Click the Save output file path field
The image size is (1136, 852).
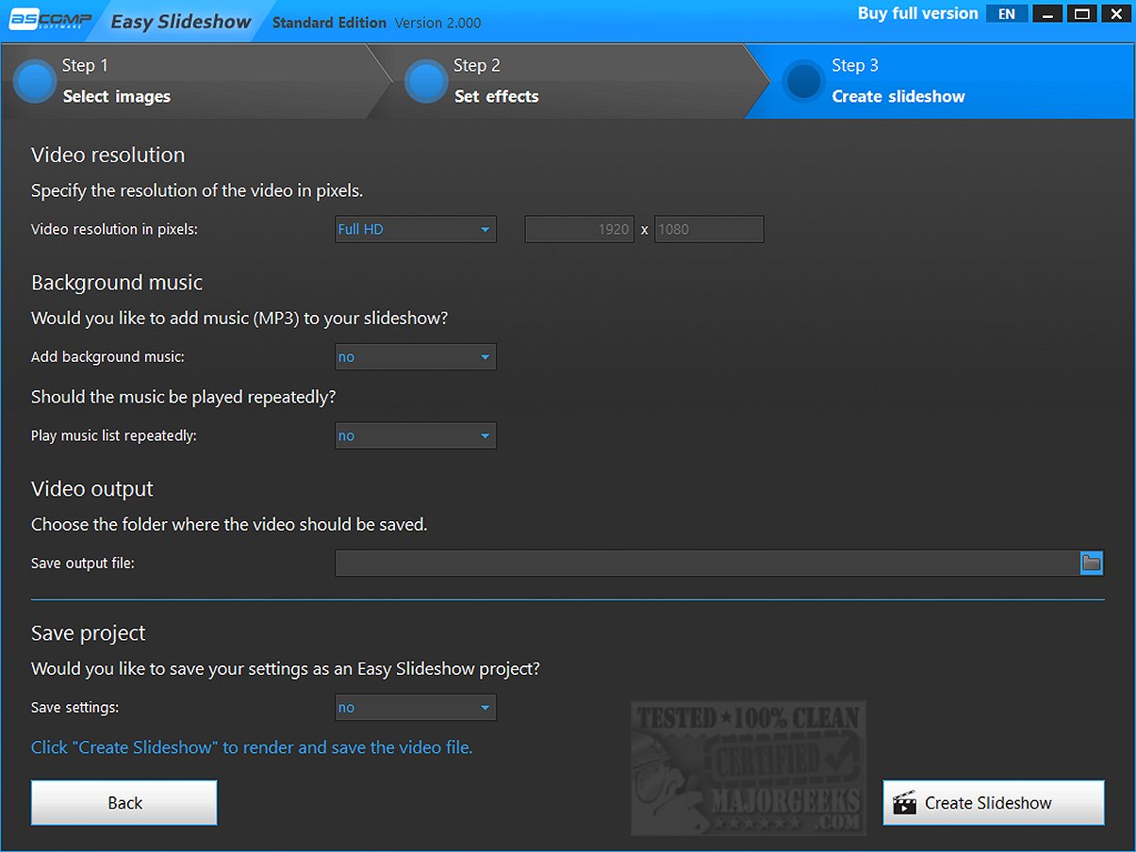(x=707, y=564)
